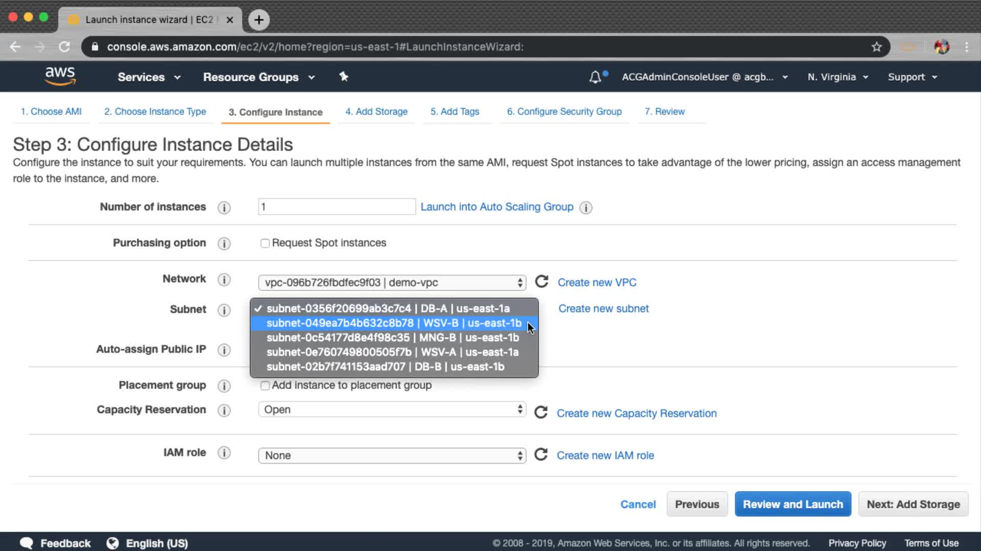981x551 pixels.
Task: Enable Request Spot instances checkbox
Action: tap(265, 243)
